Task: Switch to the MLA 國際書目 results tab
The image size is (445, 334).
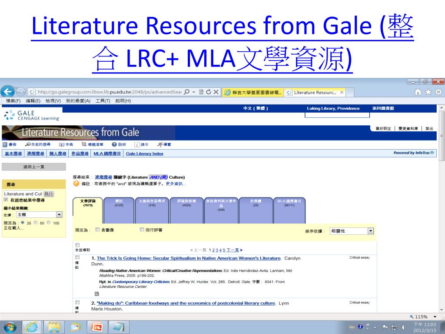Action: pyautogui.click(x=289, y=210)
